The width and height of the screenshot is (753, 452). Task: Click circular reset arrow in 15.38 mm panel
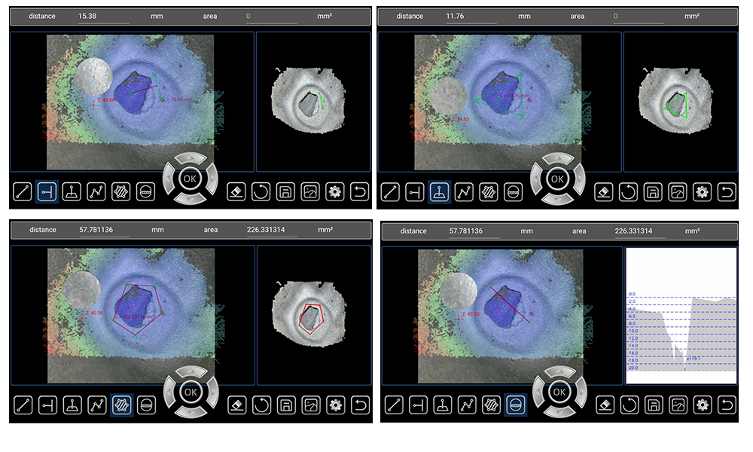point(261,192)
